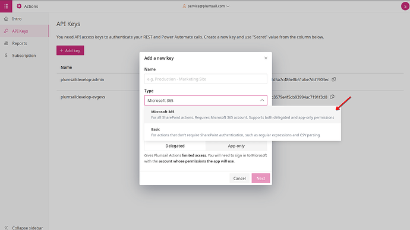Image resolution: width=410 pixels, height=230 pixels.
Task: Open the user avatar S menu
Action: pos(405,6)
